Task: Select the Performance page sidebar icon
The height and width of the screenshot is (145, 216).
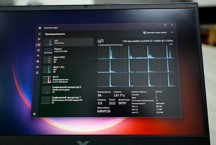Action: pos(39,45)
